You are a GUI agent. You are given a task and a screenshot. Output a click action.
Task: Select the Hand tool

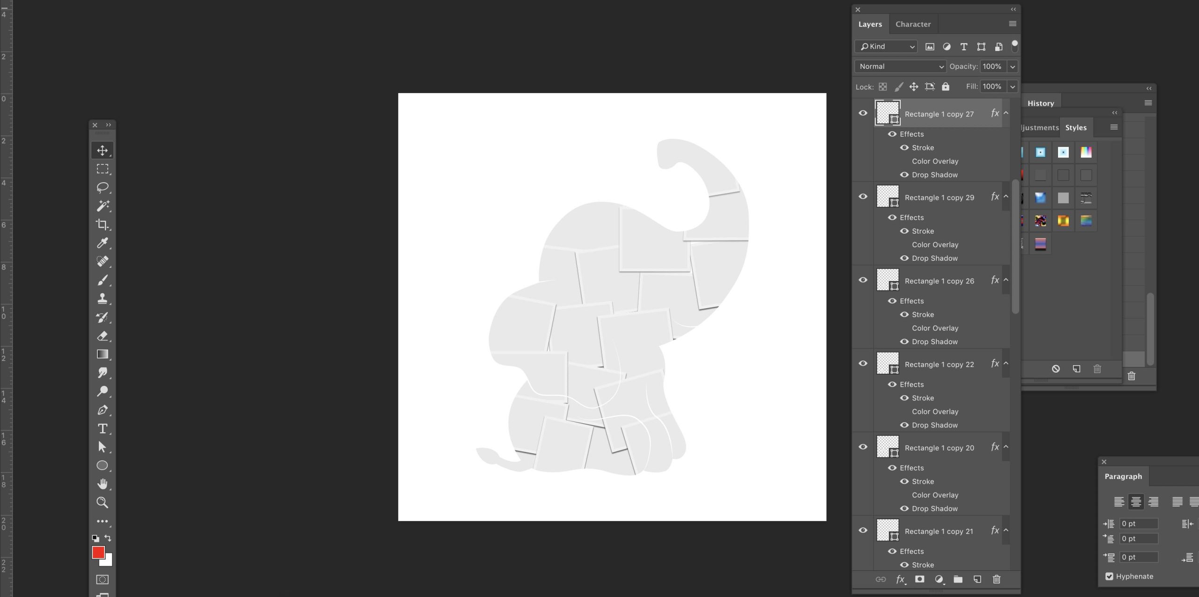(102, 484)
